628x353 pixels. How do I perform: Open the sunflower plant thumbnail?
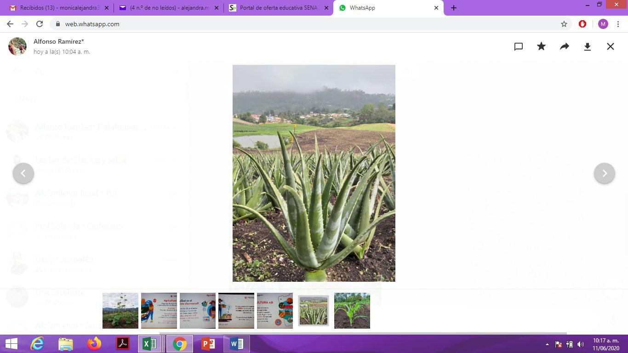click(120, 311)
